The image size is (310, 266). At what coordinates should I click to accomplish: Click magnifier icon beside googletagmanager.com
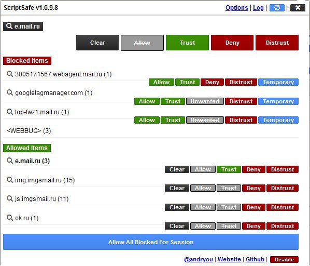coord(10,92)
